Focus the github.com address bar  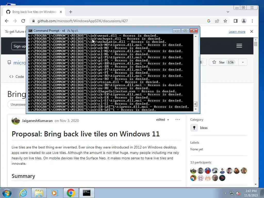pyautogui.click(x=118, y=21)
